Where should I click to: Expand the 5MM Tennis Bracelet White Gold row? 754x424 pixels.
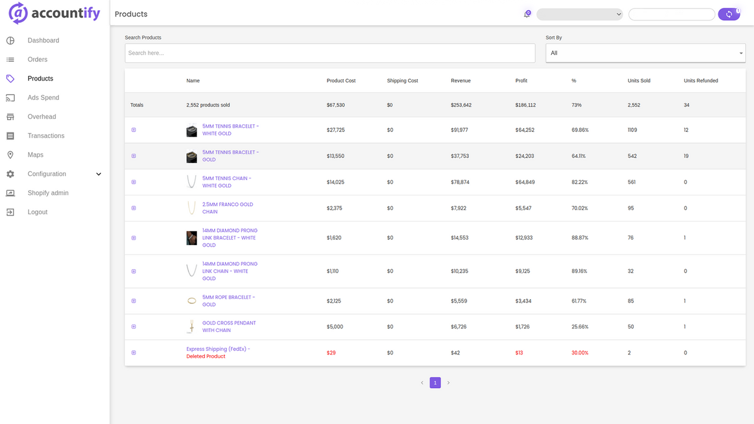[134, 130]
